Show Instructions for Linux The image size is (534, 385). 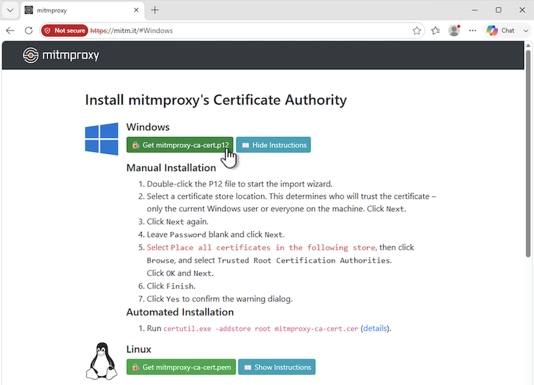[277, 367]
